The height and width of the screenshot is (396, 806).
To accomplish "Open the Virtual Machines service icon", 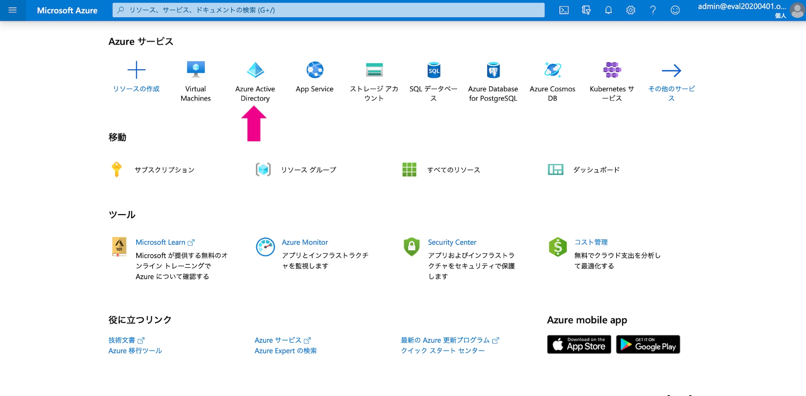I will coord(196,70).
